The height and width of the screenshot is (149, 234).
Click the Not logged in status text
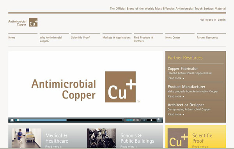pyautogui.click(x=208, y=20)
